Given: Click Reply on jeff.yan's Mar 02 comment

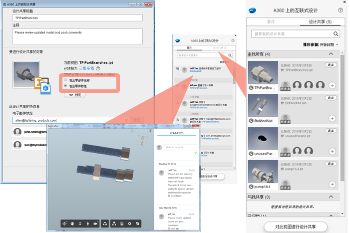Looking at the screenshot, I should (192, 214).
